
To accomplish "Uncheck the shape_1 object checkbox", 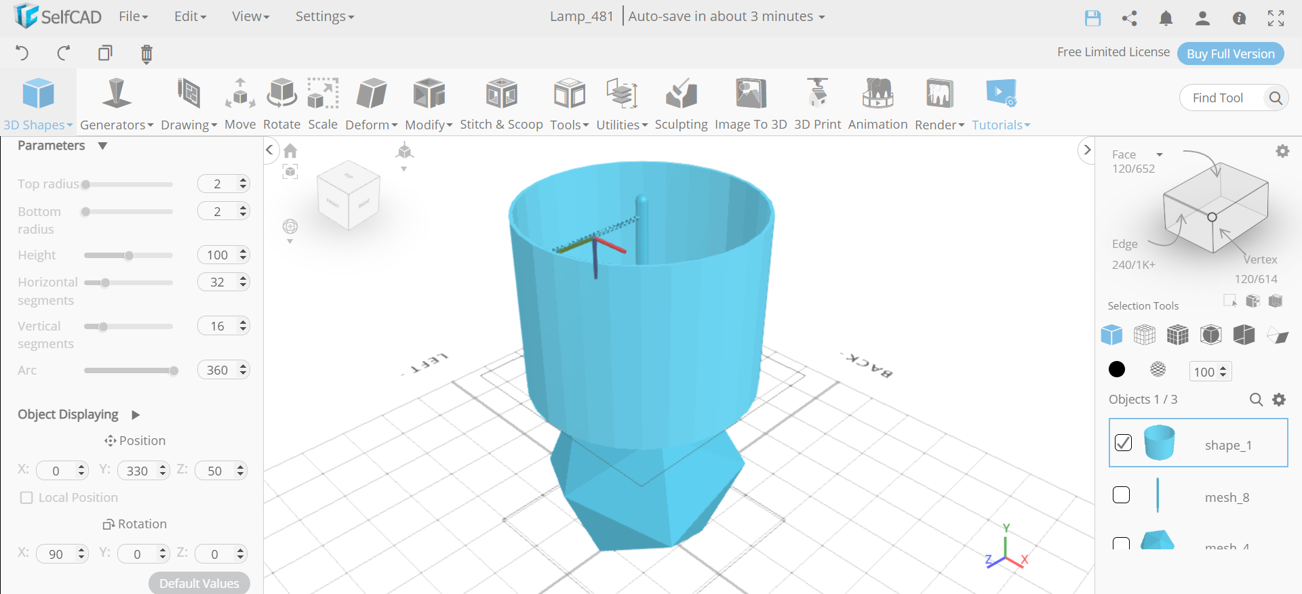I will 1123,442.
